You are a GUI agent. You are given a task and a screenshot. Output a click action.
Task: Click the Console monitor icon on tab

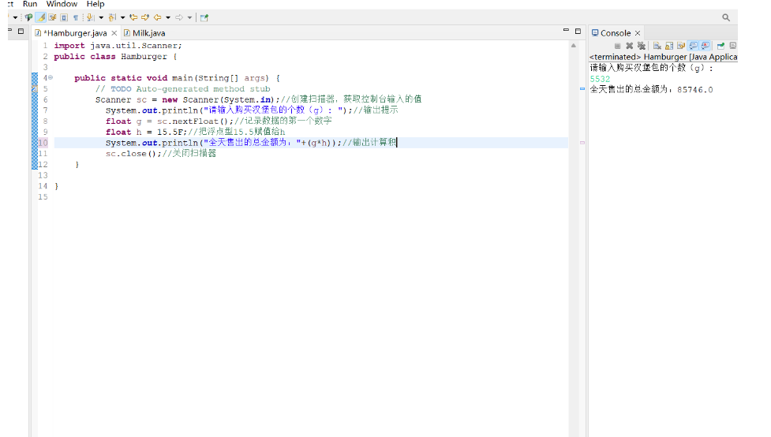[x=595, y=32]
